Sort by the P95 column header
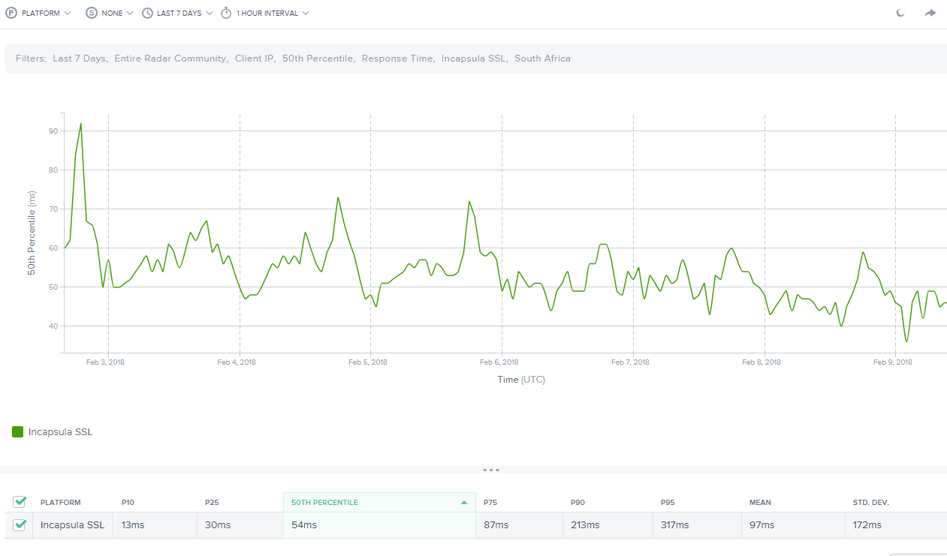 [668, 503]
